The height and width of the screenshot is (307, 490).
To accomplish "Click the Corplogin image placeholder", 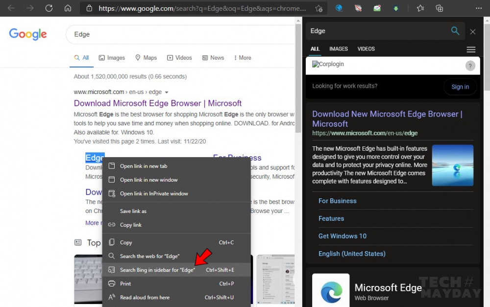I will 328,64.
